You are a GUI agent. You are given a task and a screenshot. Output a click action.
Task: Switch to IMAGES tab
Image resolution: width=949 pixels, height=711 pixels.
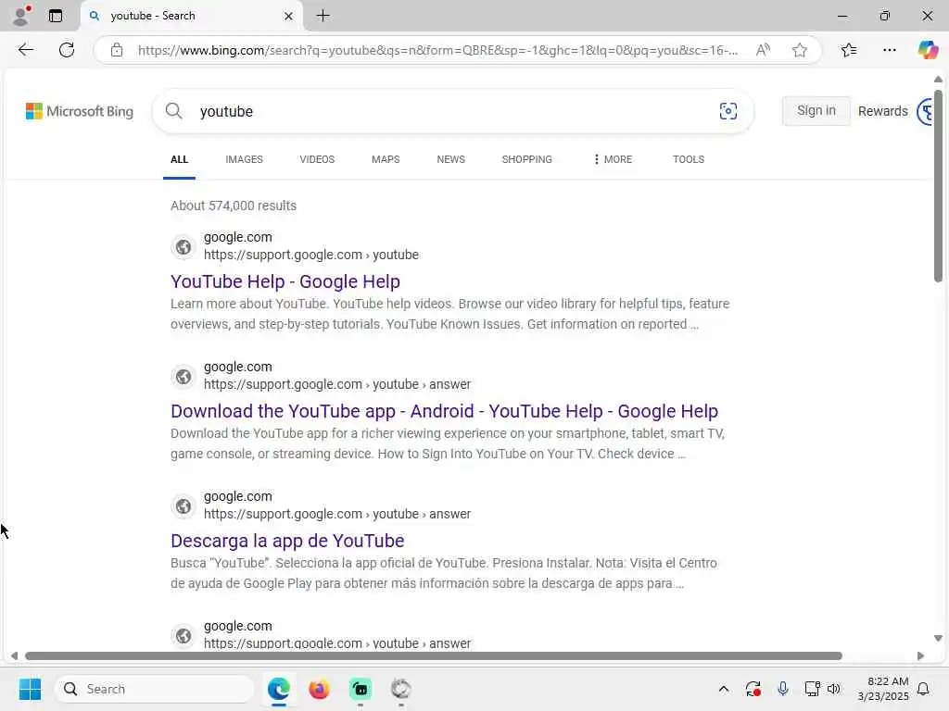[244, 159]
